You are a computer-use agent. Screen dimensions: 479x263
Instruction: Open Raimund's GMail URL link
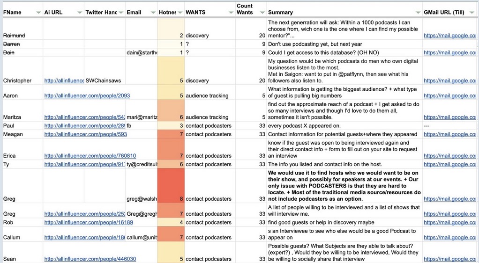pos(450,36)
